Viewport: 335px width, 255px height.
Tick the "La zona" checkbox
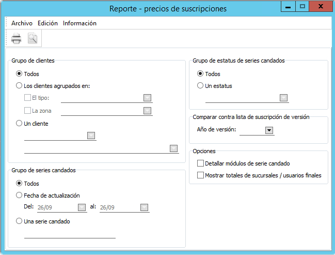(28, 110)
